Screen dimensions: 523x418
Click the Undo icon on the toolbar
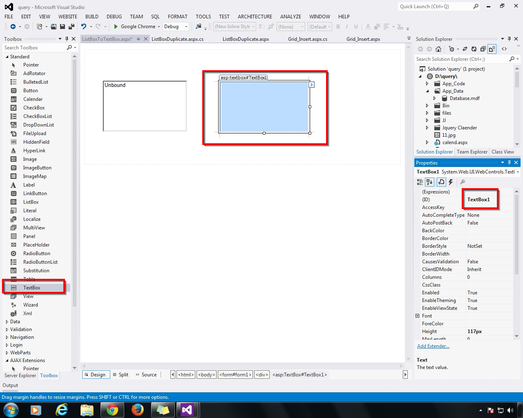(x=84, y=27)
